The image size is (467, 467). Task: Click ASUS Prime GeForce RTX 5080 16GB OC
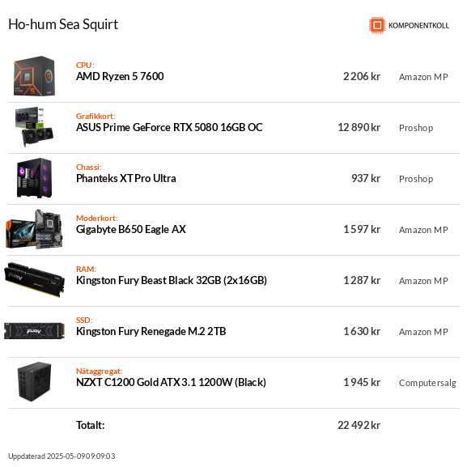point(169,127)
